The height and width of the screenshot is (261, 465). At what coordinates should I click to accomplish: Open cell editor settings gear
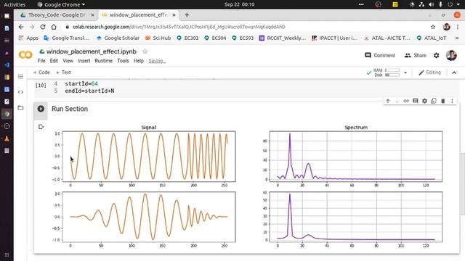click(424, 101)
